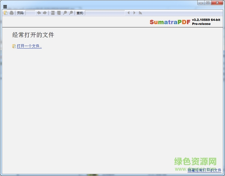Click the open file toolbar icon
The image size is (225, 176).
tap(6, 13)
